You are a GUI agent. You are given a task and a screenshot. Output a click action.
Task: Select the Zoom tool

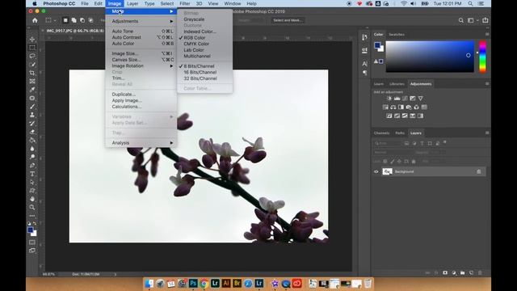pos(32,207)
